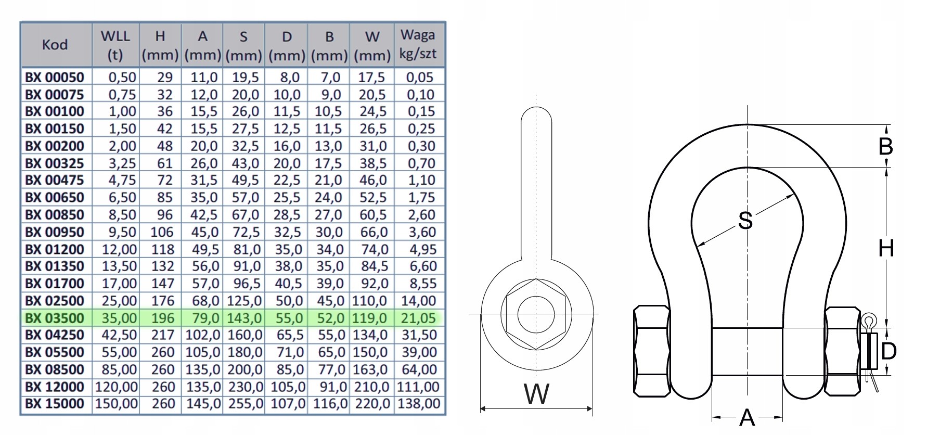The height and width of the screenshot is (435, 927).
Task: Click the hexagonal nut in the side view
Action: (536, 314)
